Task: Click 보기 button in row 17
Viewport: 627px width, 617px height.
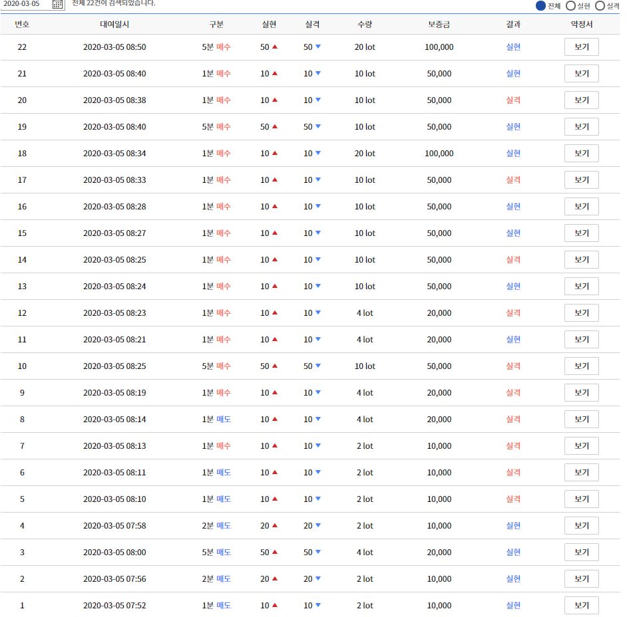Action: (582, 180)
